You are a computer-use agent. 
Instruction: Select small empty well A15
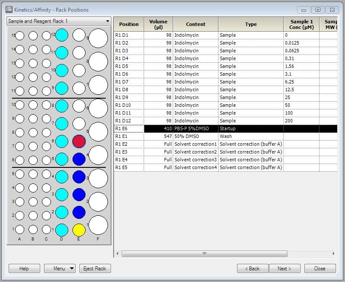(20, 36)
